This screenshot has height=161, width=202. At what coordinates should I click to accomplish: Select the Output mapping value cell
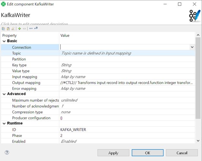pos(126,83)
